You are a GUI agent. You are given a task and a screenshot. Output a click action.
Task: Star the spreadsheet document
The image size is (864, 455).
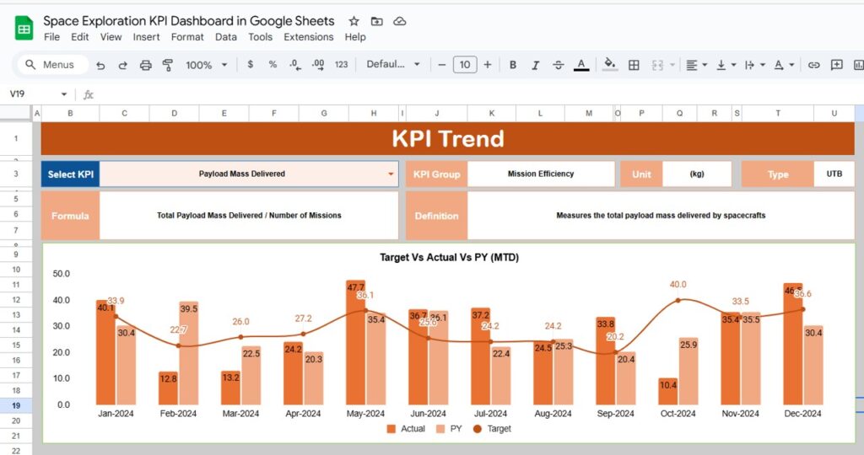(354, 21)
